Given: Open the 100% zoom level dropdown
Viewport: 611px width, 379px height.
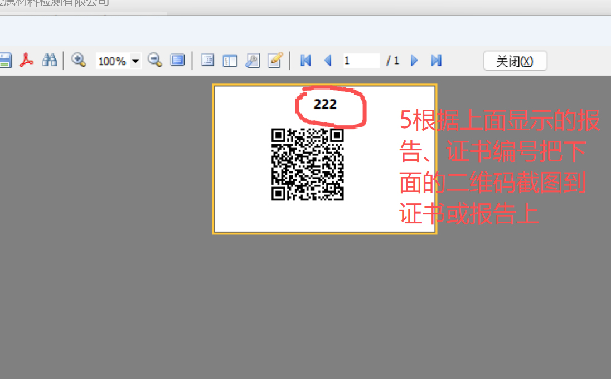Looking at the screenshot, I should pyautogui.click(x=135, y=61).
